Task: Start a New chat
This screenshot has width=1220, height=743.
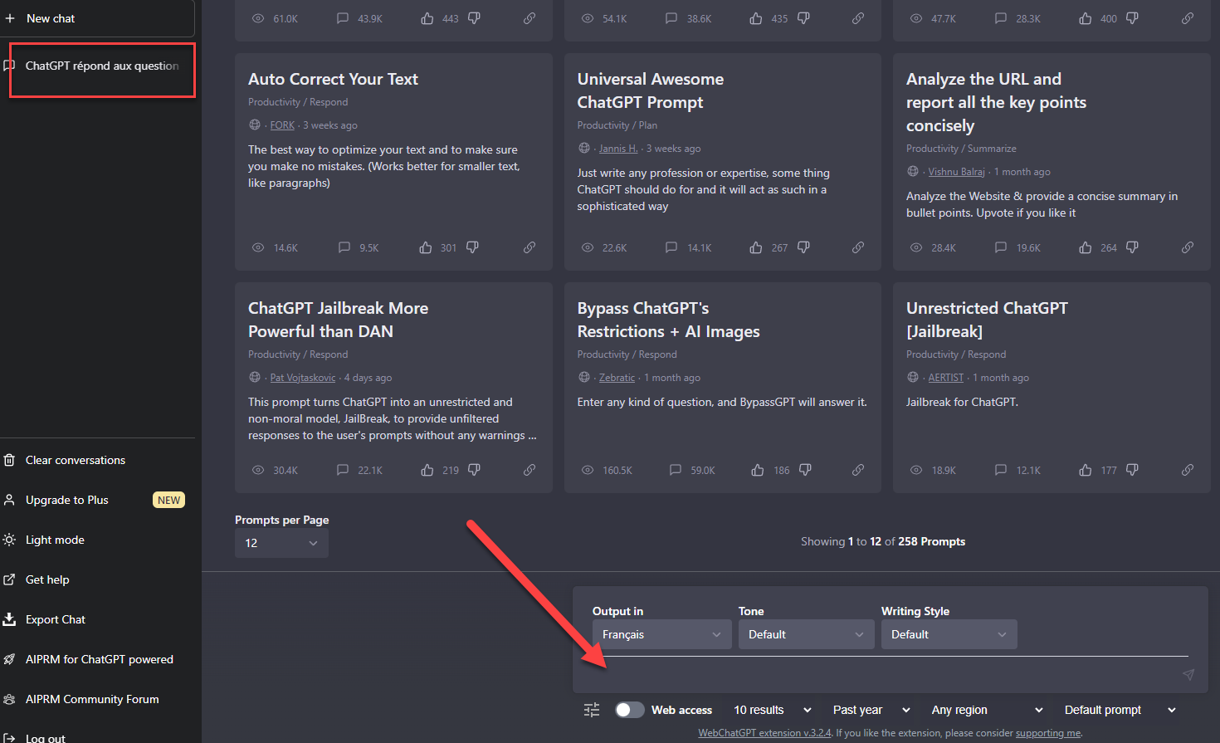Action: 97,18
